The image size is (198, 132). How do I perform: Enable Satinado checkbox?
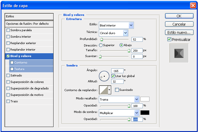point(8,76)
